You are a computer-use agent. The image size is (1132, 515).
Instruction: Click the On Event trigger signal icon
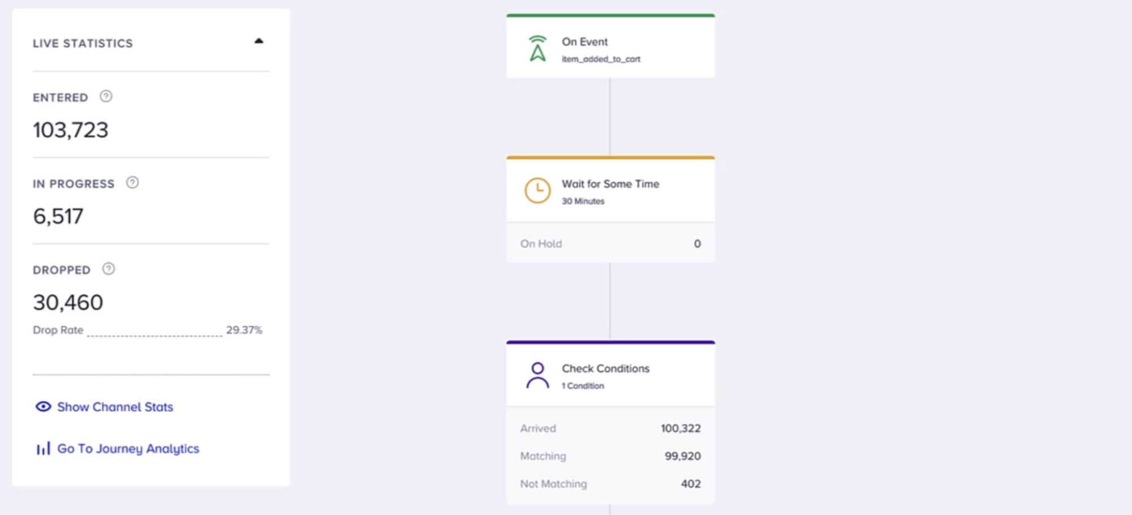click(x=536, y=49)
